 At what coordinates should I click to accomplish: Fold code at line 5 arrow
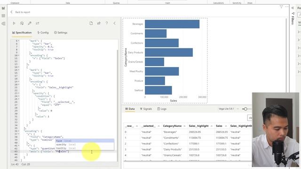tap(19, 41)
